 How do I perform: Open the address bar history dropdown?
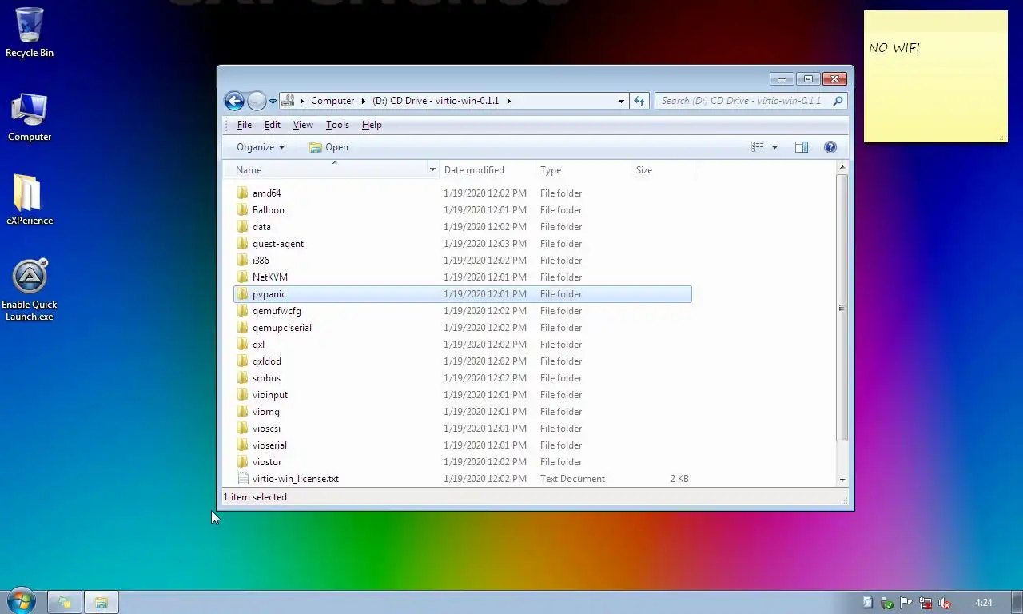tap(621, 101)
